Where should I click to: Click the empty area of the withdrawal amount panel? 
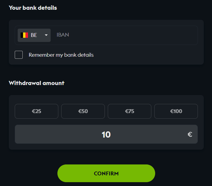(x=106, y=146)
